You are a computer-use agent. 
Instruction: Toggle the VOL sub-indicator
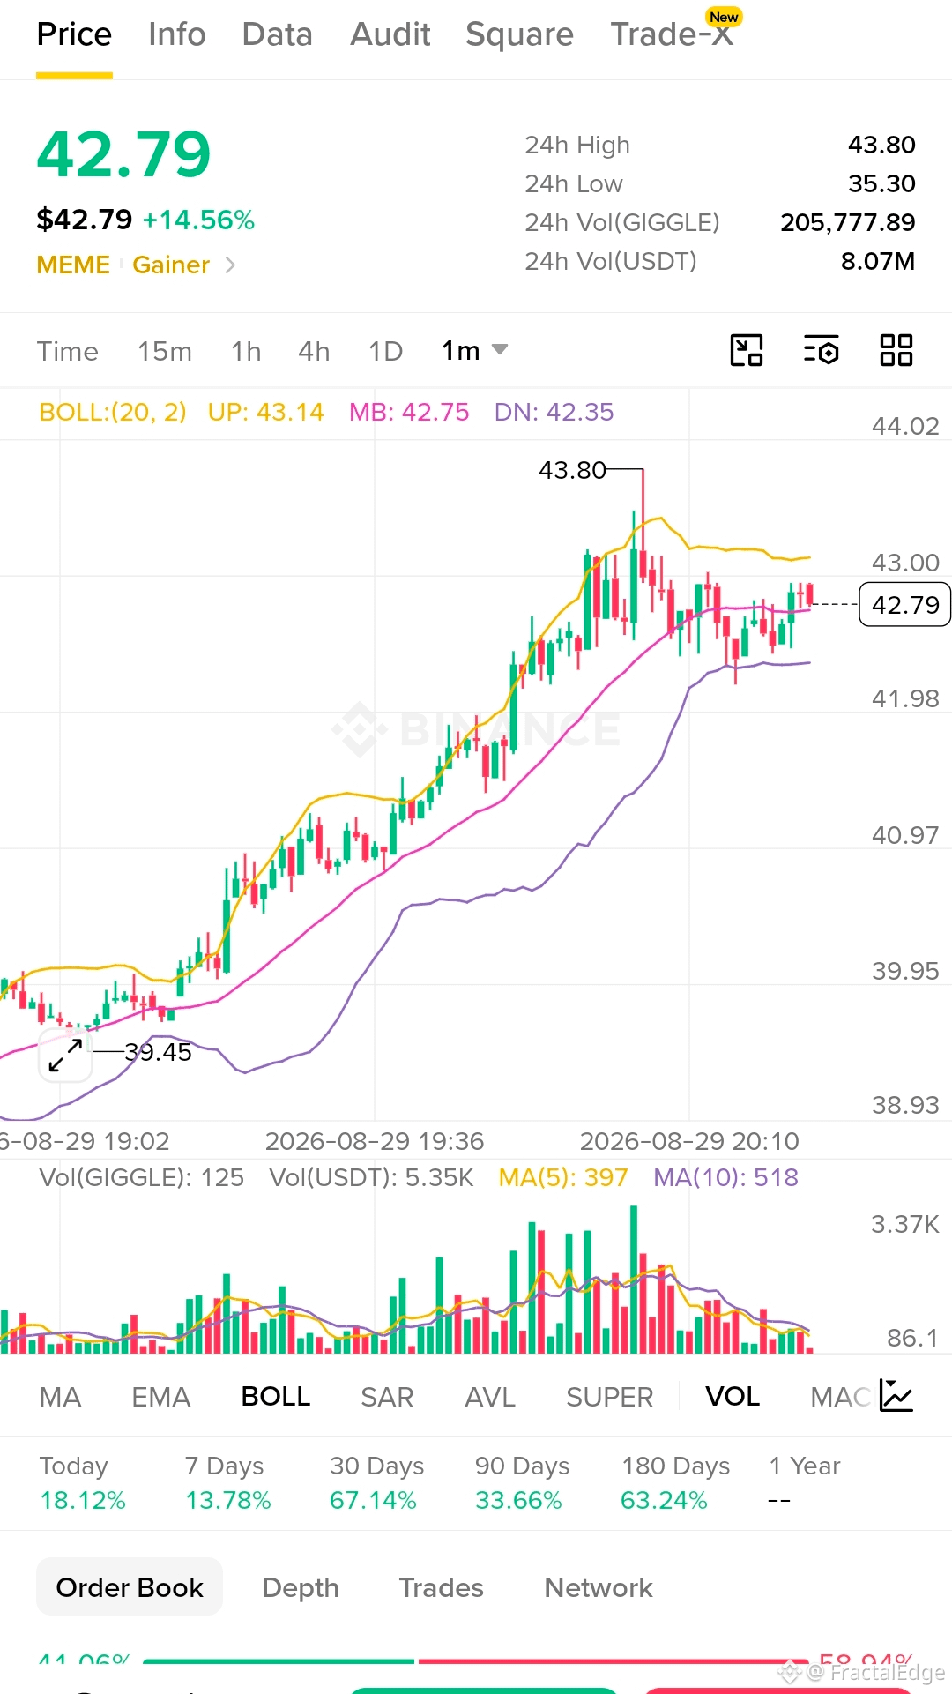pos(732,1397)
